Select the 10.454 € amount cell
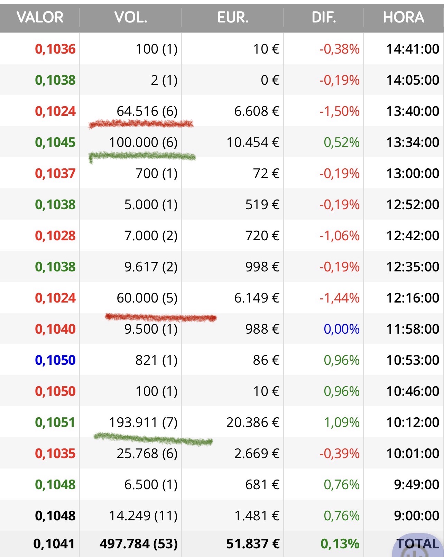The width and height of the screenshot is (444, 557). click(x=253, y=142)
